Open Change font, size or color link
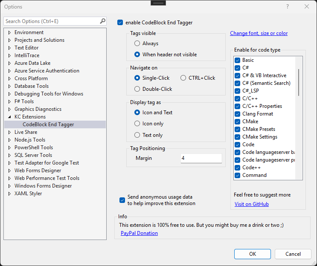Image resolution: width=317 pixels, height=266 pixels. (x=259, y=33)
